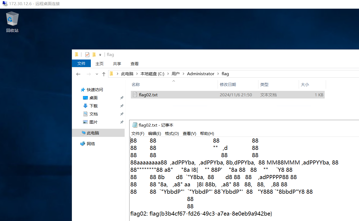Expand the chevron after 用户 in breadcrumb
The height and width of the screenshot is (221, 359).
coord(184,74)
